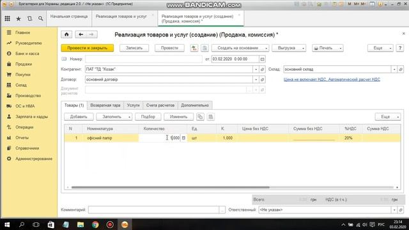Open favorites star icon
Viewport: 409px width, 230px height.
pyautogui.click(x=19, y=19)
